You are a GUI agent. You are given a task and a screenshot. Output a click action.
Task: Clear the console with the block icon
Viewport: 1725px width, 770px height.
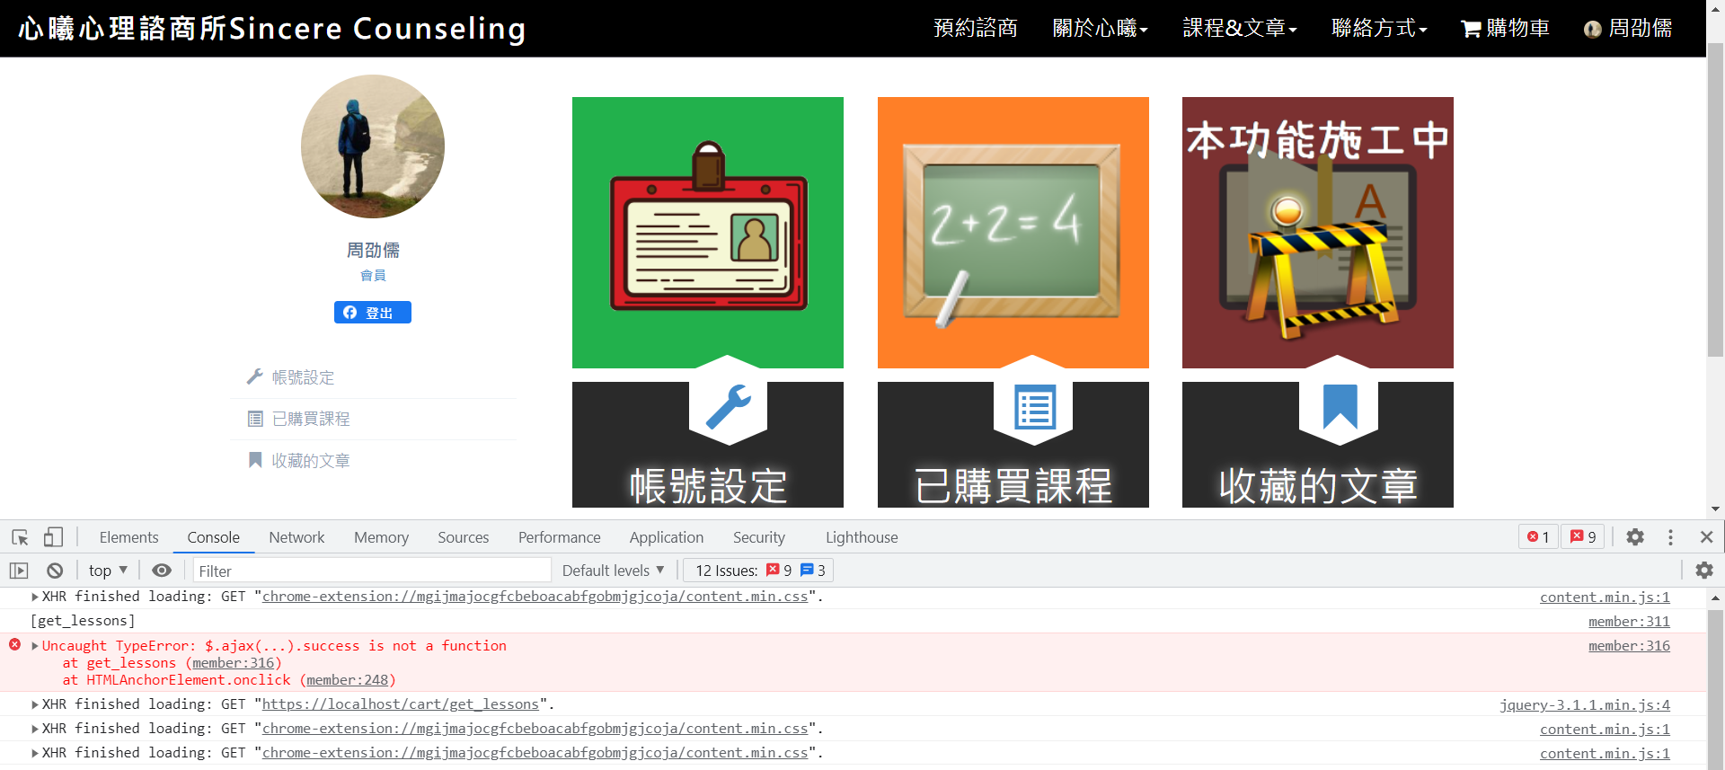coord(55,571)
